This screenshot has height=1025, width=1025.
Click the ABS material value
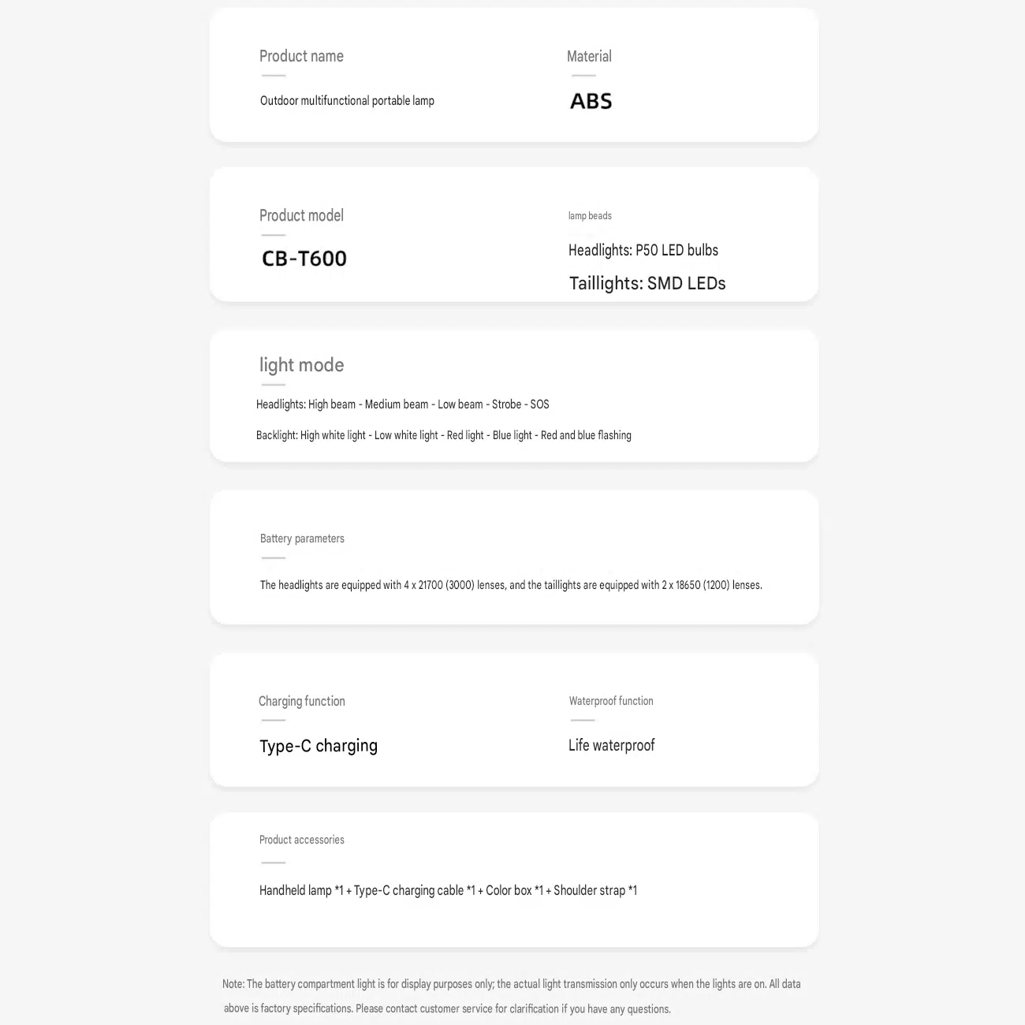coord(591,101)
